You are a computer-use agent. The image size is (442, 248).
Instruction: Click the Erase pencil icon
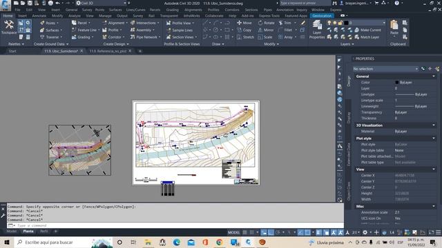pos(302,23)
